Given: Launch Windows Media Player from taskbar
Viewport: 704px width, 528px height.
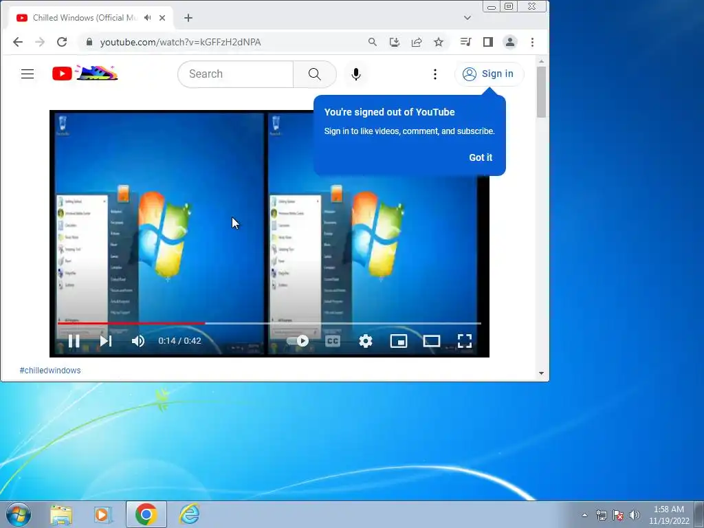Looking at the screenshot, I should tap(103, 514).
